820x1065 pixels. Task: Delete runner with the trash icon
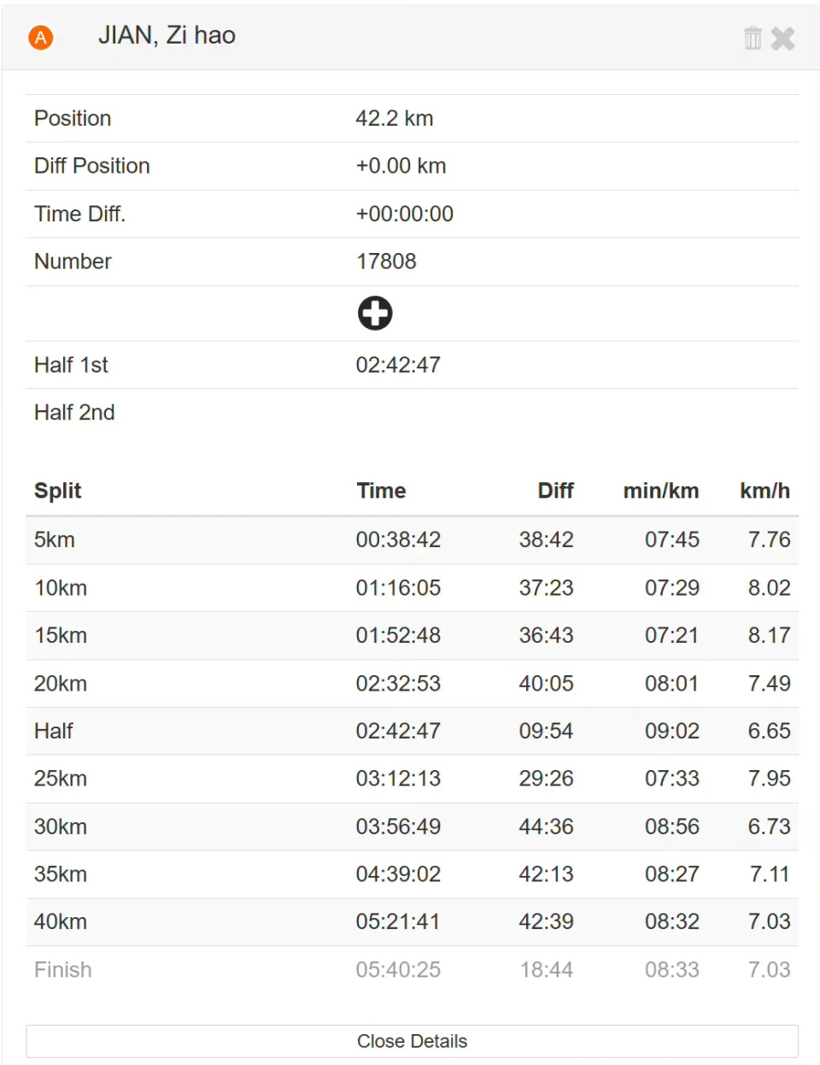click(753, 38)
